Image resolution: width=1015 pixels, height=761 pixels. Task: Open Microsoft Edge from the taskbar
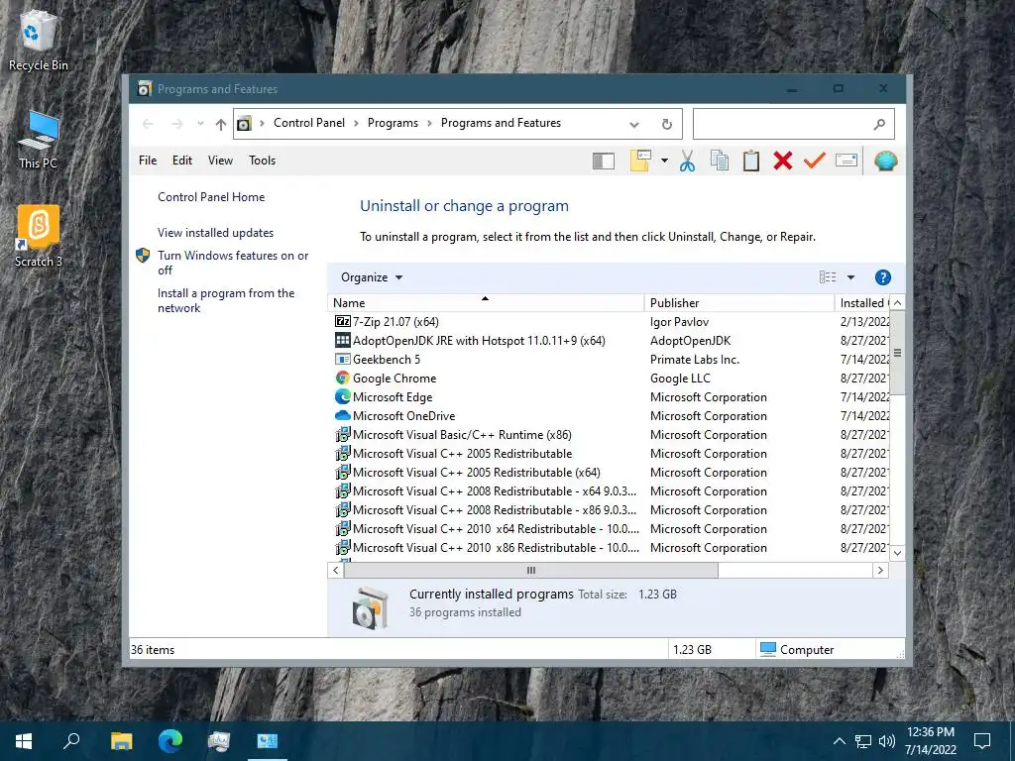[170, 741]
